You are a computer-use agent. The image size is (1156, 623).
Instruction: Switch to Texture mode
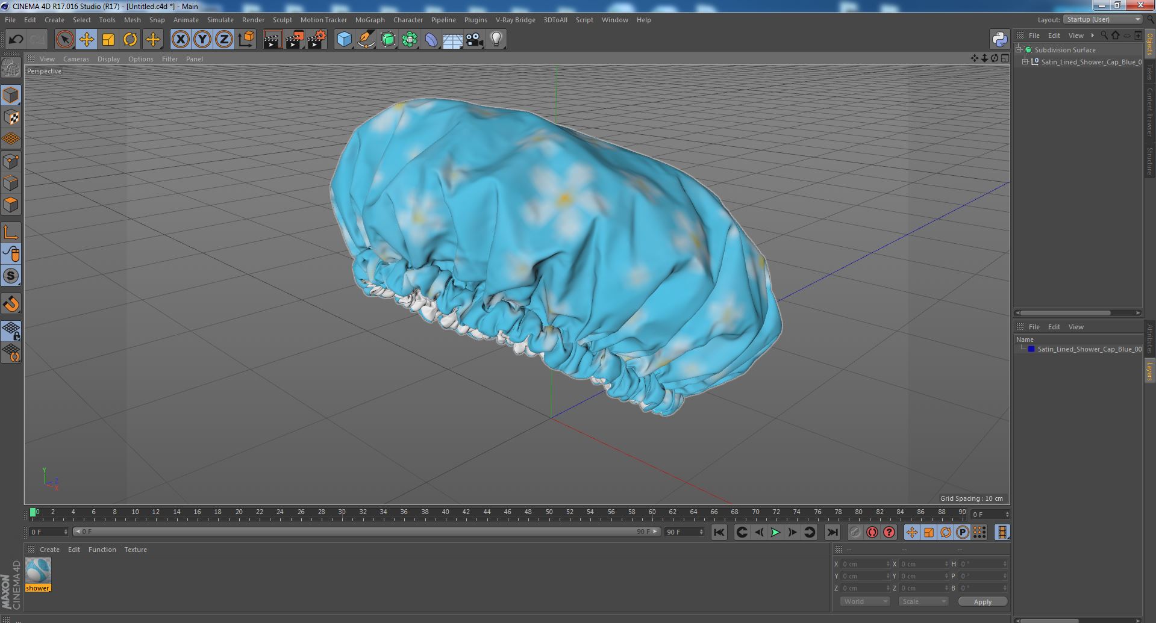coord(11,117)
